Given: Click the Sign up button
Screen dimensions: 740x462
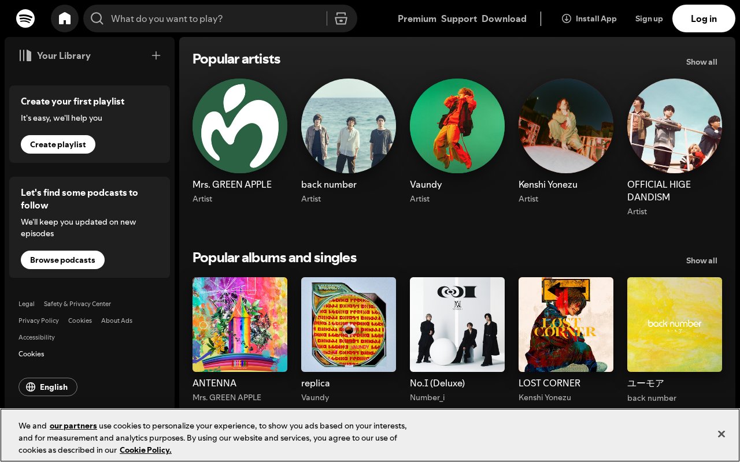Looking at the screenshot, I should click(649, 18).
